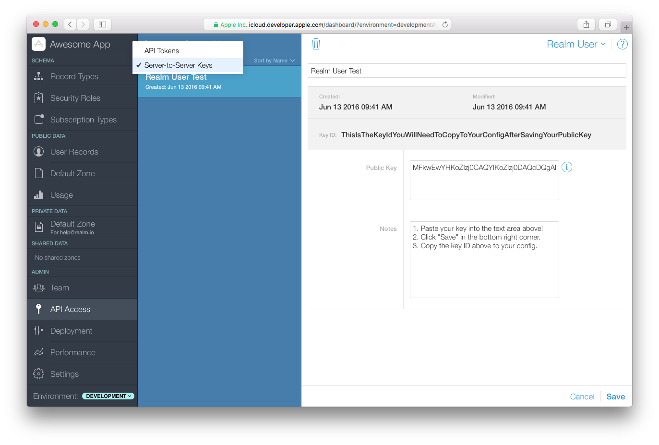The height and width of the screenshot is (445, 659).
Task: Open the Safari share button
Action: coord(586,24)
